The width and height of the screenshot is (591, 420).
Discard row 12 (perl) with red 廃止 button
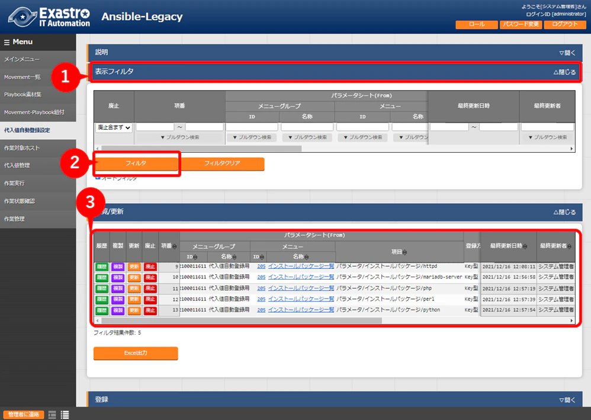[150, 299]
